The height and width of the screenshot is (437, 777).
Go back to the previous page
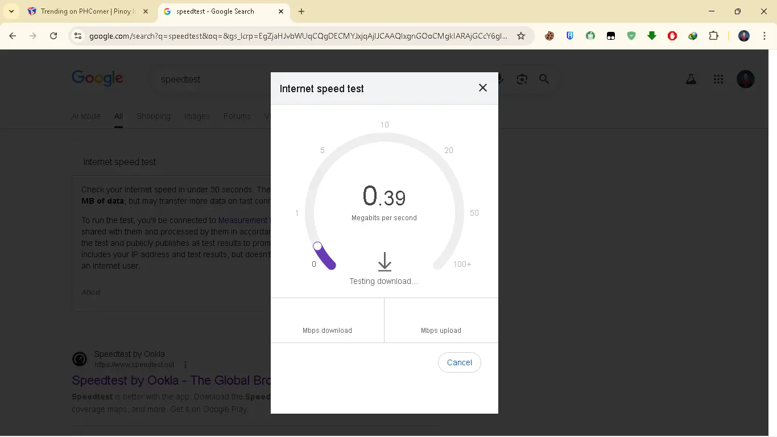tap(13, 36)
